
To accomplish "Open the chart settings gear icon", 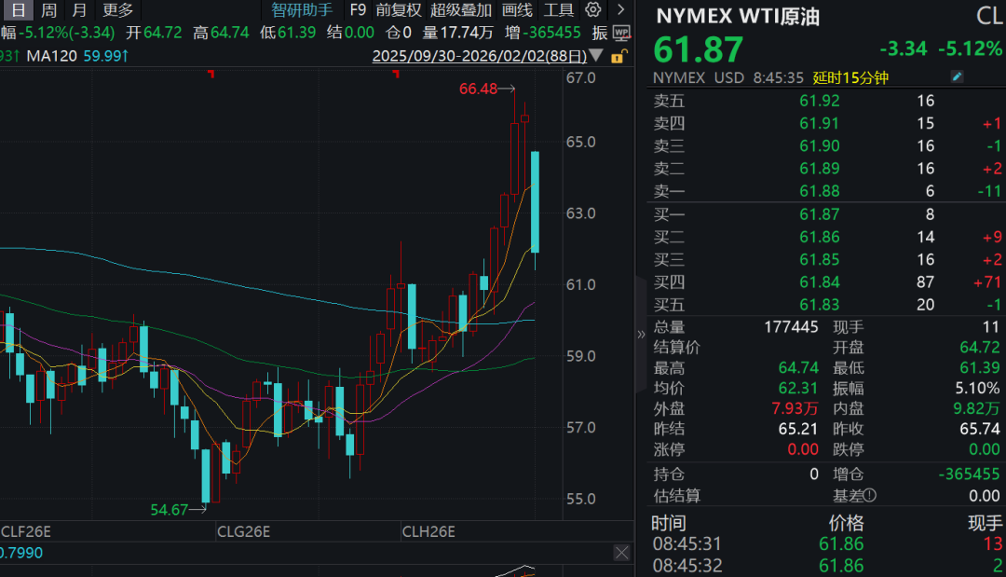I will coord(593,10).
